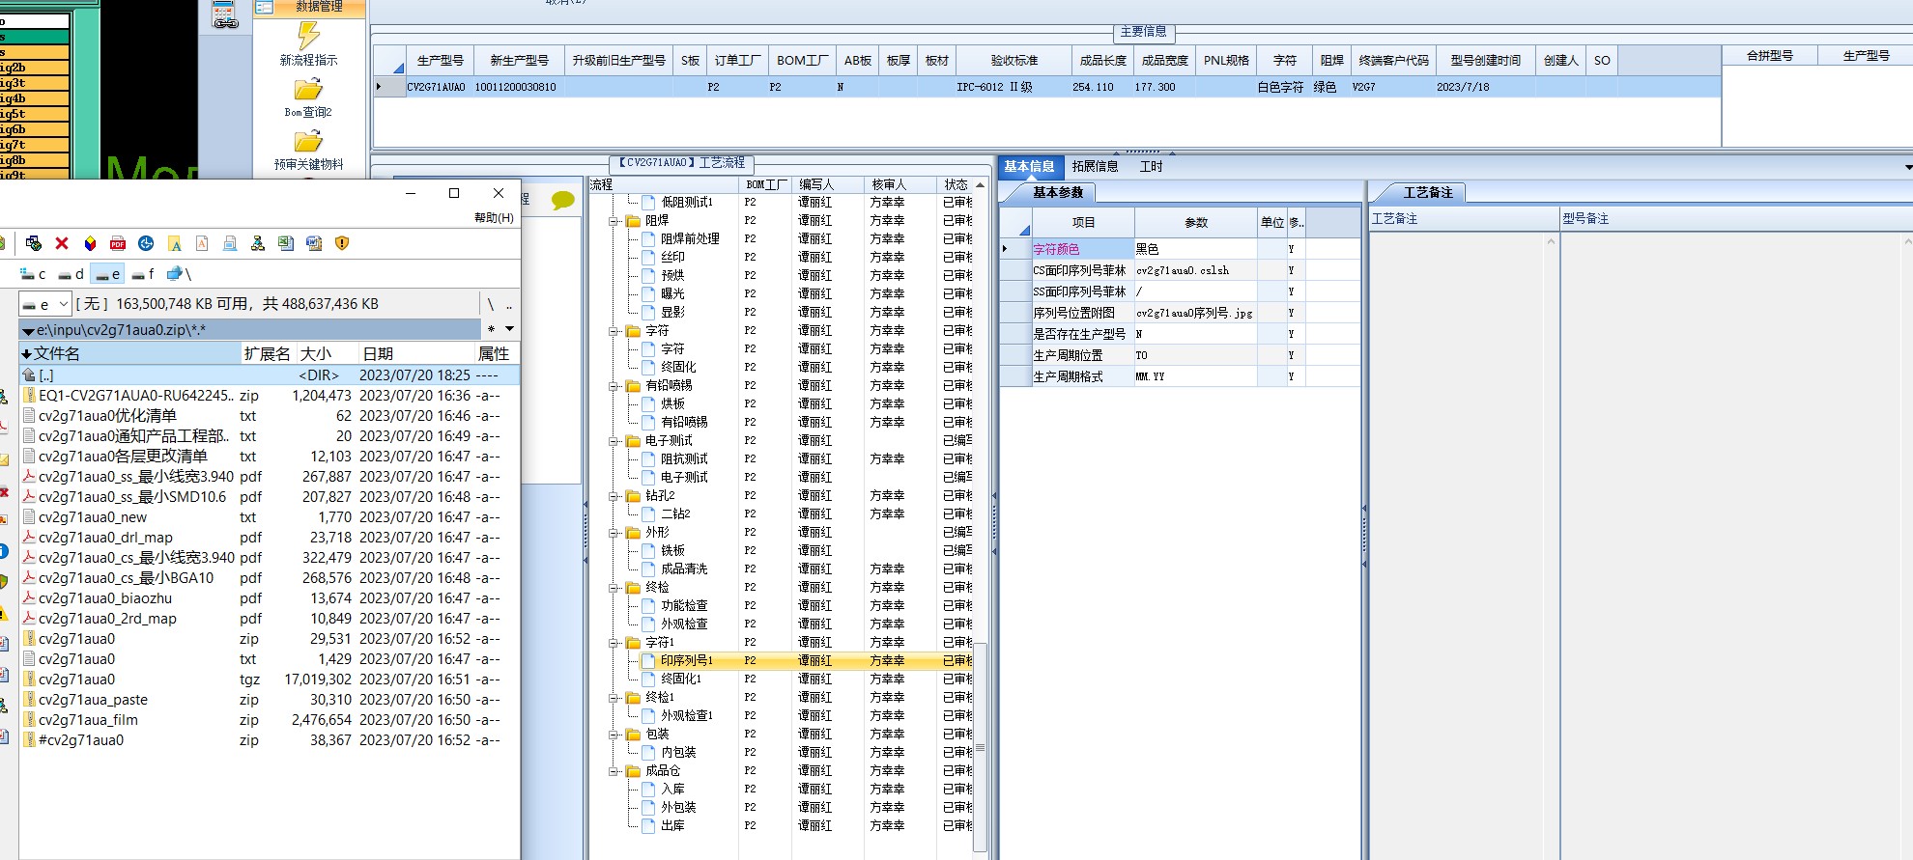1913x860 pixels.
Task: Select the 基本参数 sub-tab
Action: point(1058,193)
